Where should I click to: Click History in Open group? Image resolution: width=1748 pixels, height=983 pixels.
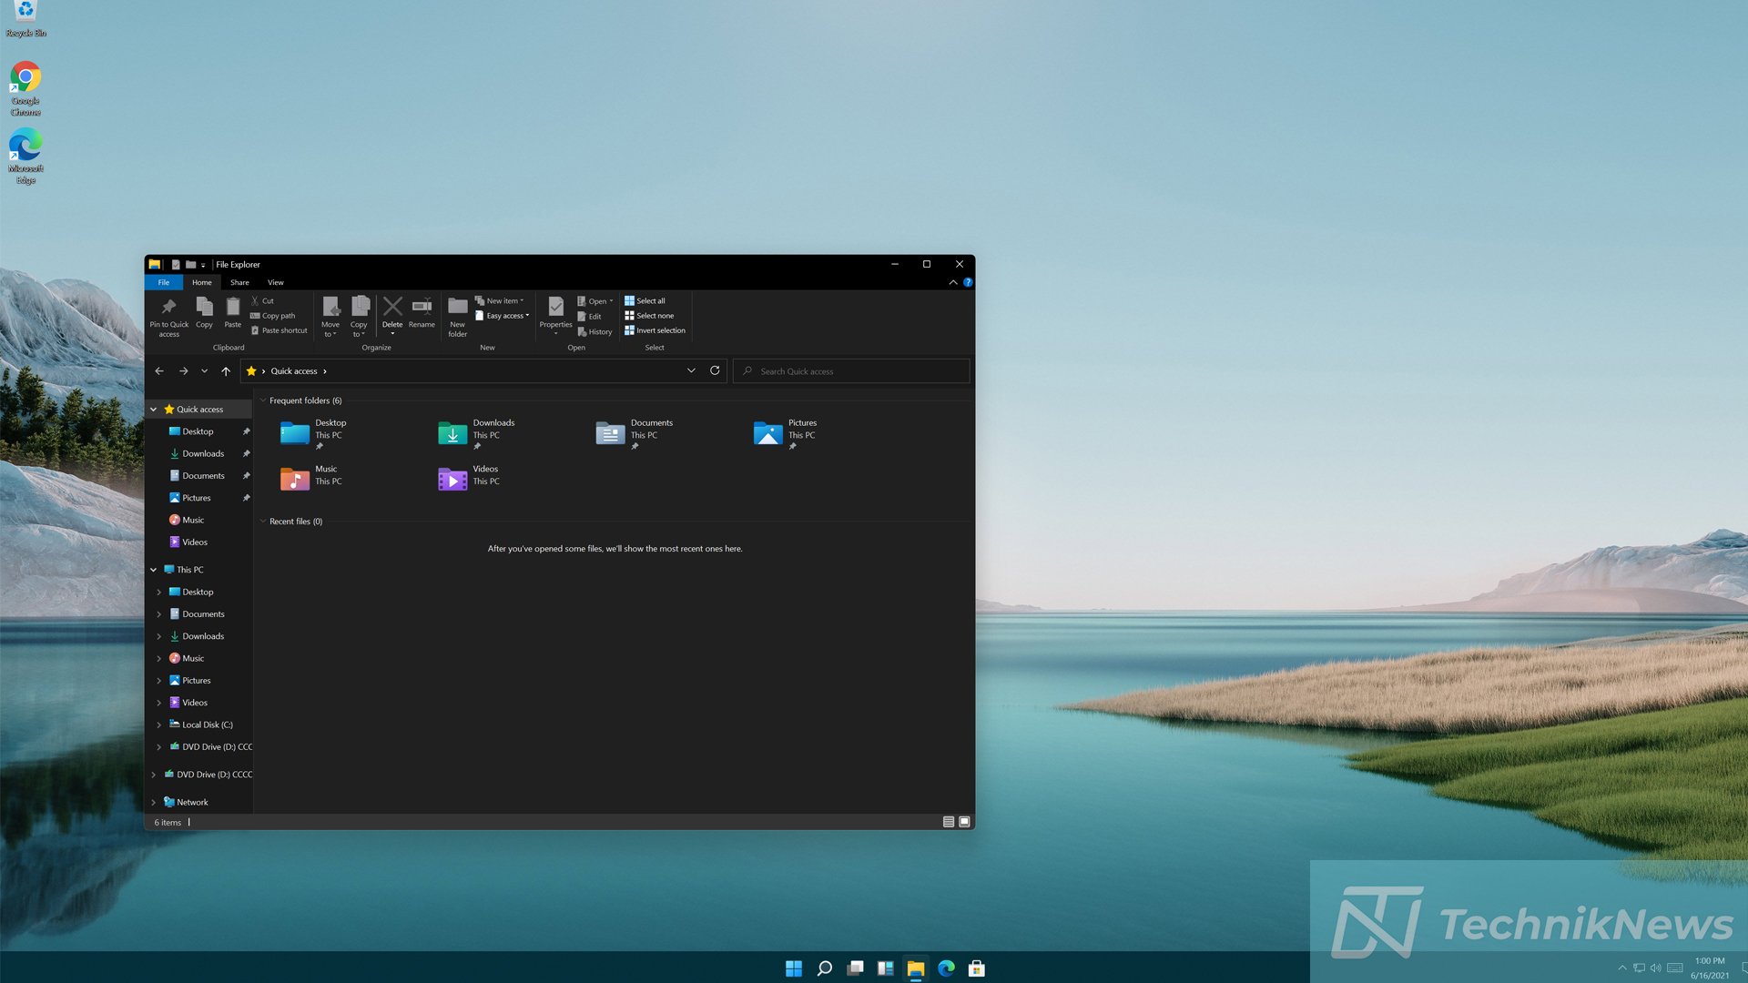595,332
